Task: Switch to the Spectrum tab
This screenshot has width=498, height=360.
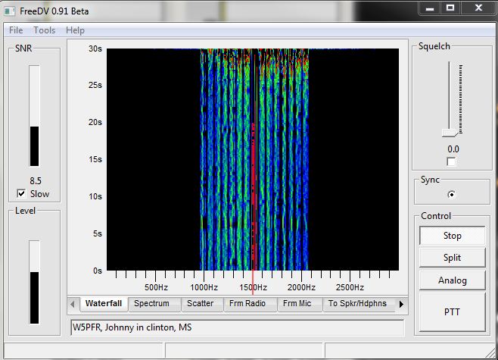Action: pyautogui.click(x=151, y=304)
